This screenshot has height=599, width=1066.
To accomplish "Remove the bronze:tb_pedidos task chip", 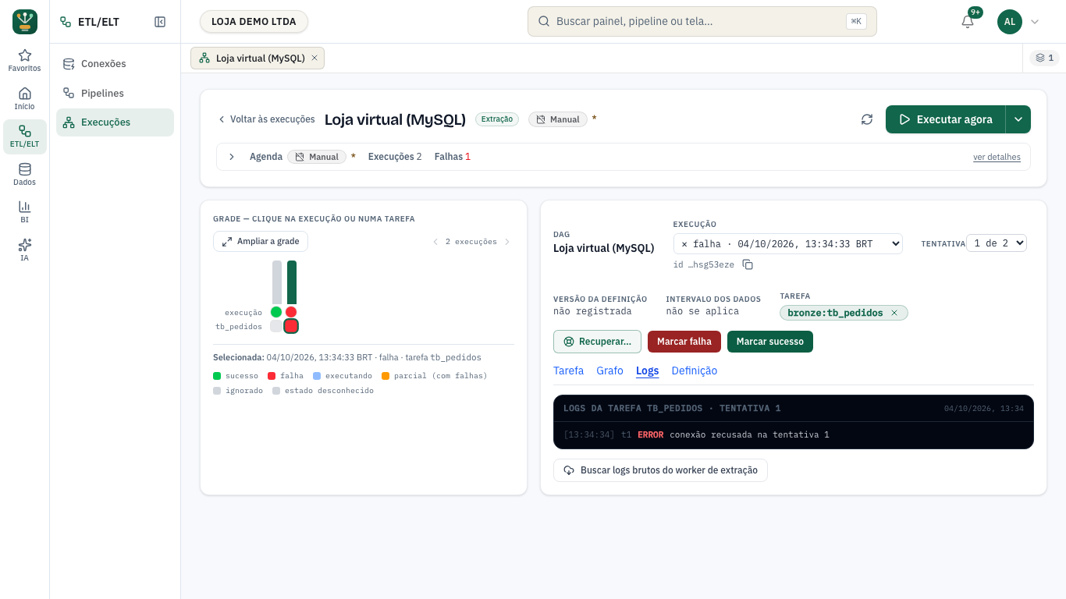I will 894,313.
